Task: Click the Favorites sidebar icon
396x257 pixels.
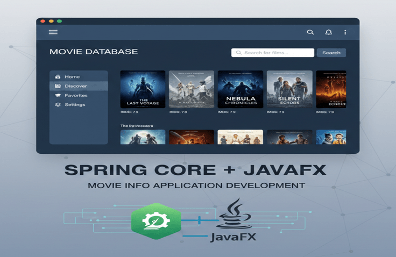Action: tap(58, 95)
